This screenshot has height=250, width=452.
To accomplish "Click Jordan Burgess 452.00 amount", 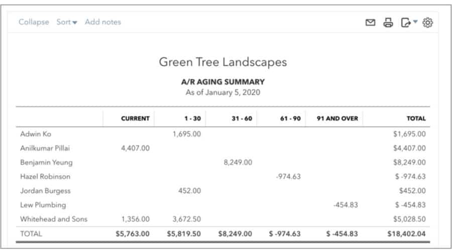I will (190, 191).
